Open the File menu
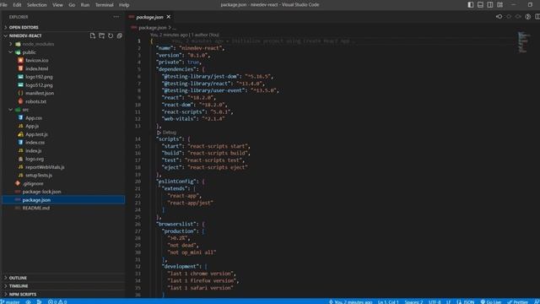 click(x=3, y=5)
